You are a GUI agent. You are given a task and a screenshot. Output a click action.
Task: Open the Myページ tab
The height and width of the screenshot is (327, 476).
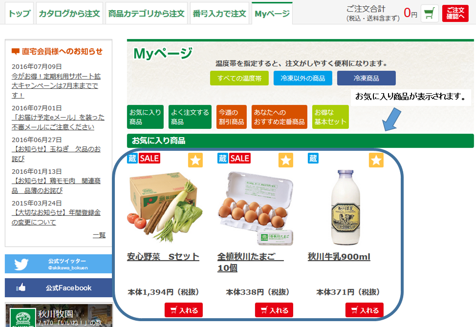272,13
